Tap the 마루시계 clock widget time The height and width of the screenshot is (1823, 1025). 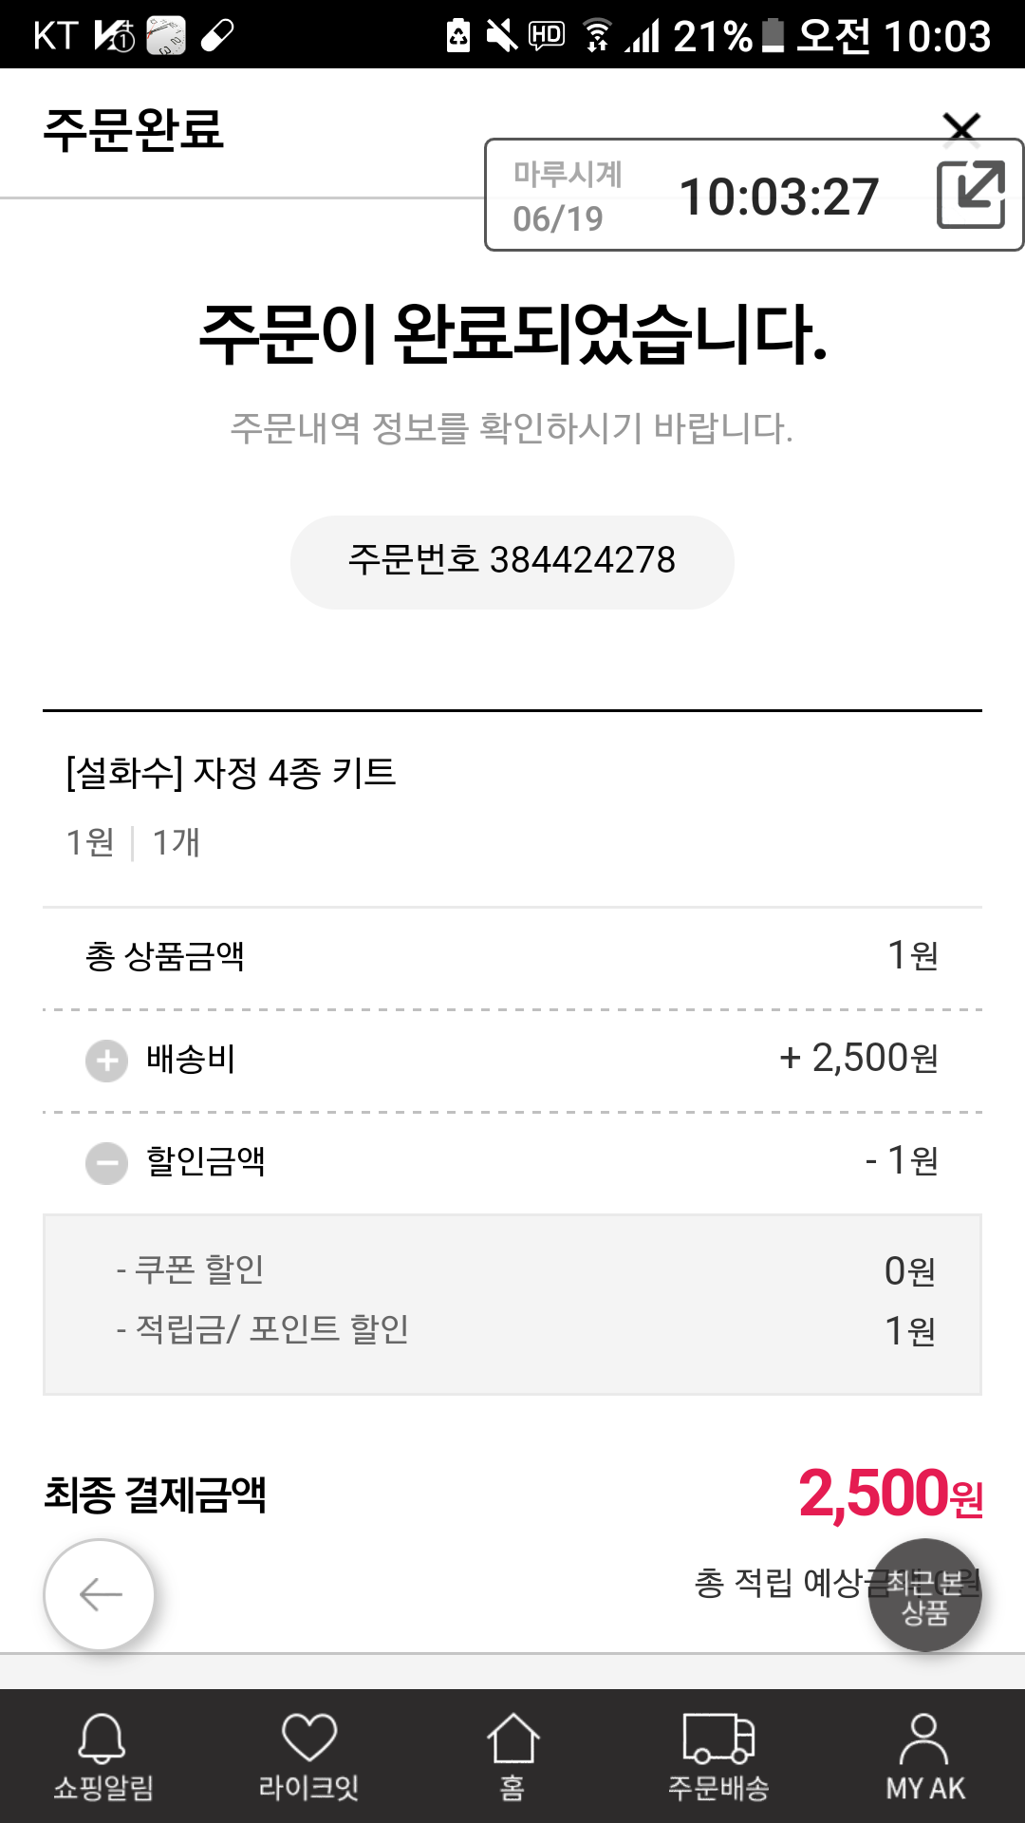click(778, 197)
